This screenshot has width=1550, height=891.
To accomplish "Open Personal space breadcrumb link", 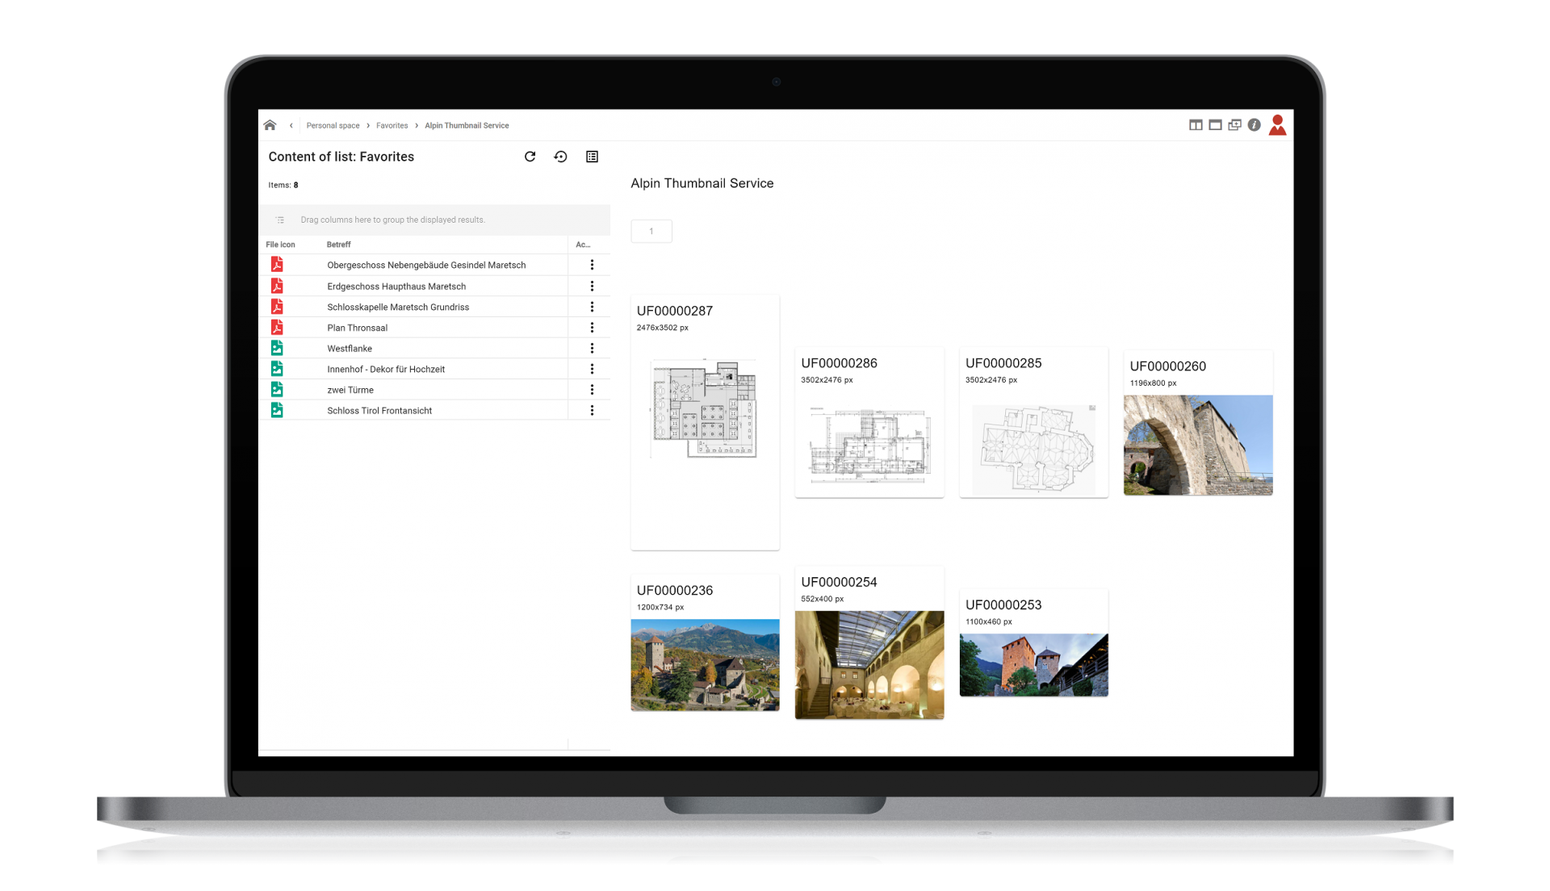I will (333, 126).
